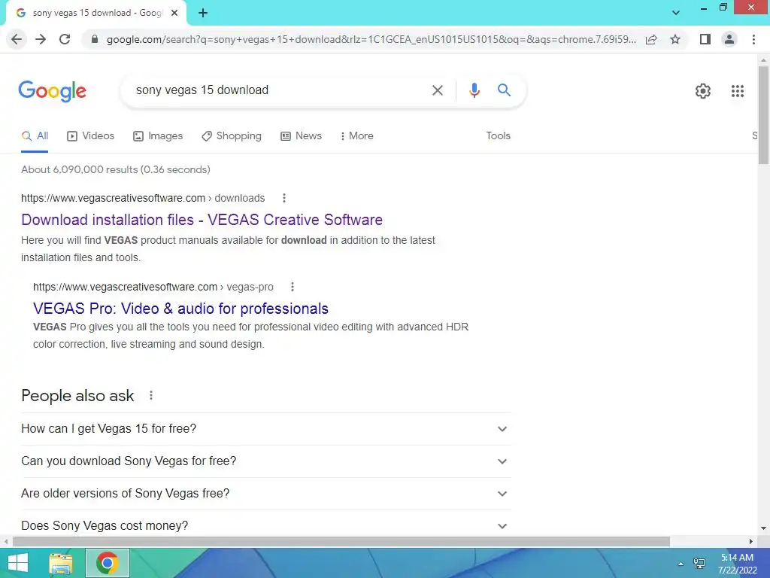Click the scroll-down arrow of the page

[x=763, y=528]
